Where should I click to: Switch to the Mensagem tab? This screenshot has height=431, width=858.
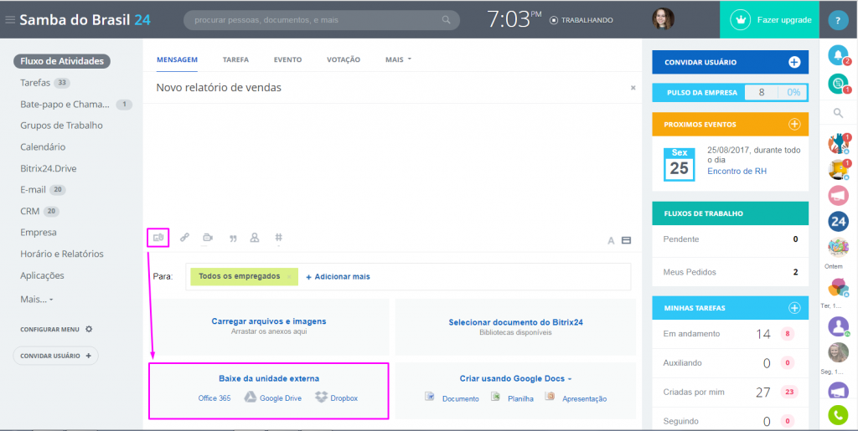click(x=177, y=59)
